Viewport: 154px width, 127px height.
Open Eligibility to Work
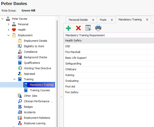point(34,46)
